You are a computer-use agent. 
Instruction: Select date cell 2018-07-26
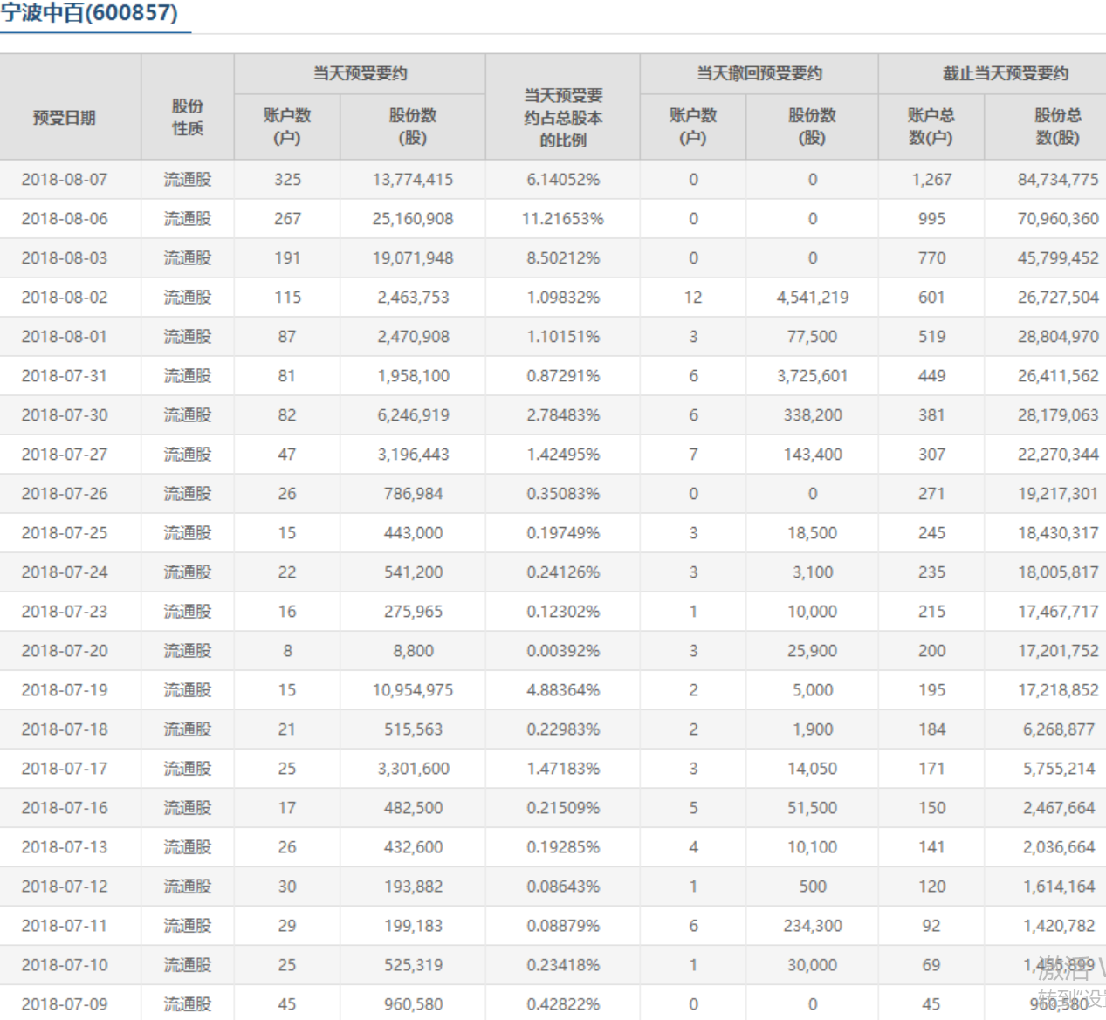click(x=65, y=494)
